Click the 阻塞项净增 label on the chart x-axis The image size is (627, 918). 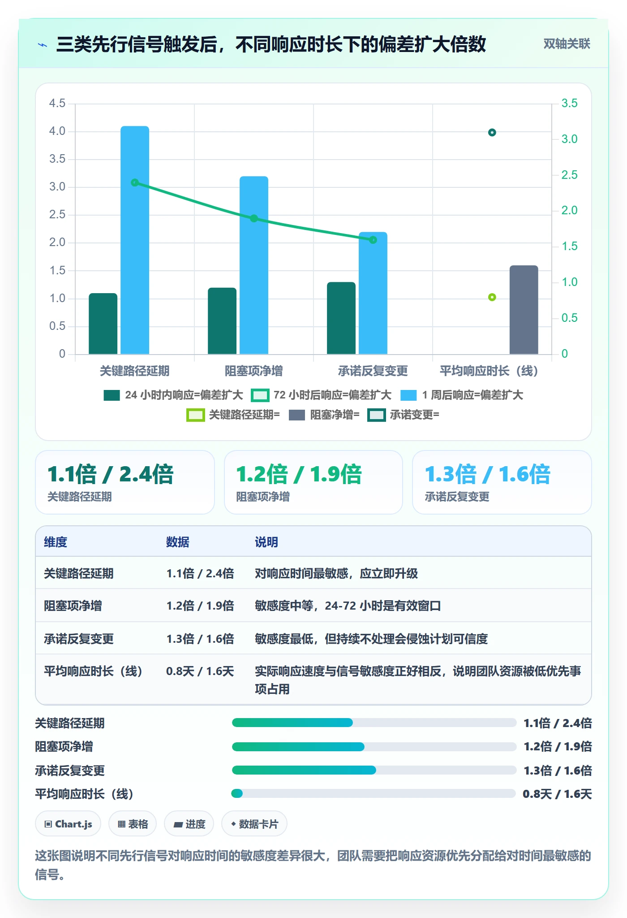pos(254,371)
